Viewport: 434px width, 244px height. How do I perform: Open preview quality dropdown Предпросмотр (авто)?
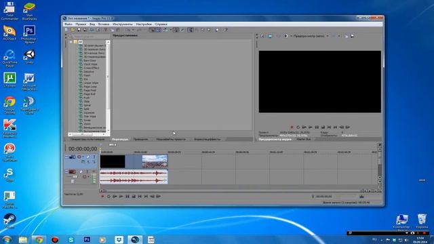(x=311, y=36)
